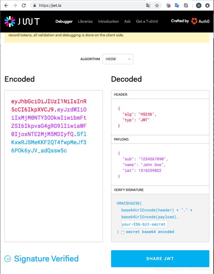The width and height of the screenshot is (214, 274).
Task: Bookmark the page with the star icon
Action: (156, 5)
